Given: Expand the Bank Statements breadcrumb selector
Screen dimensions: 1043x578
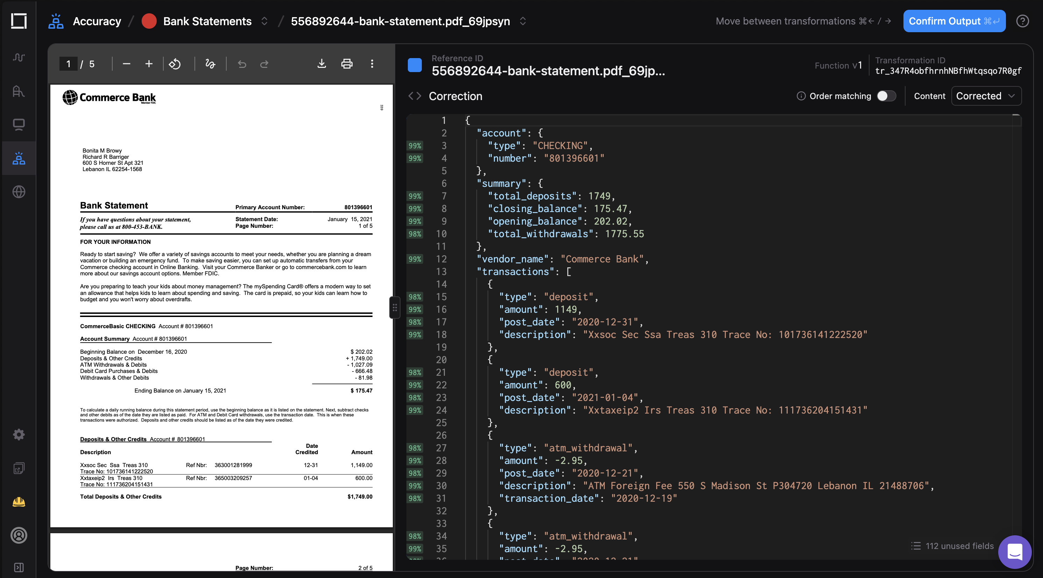Looking at the screenshot, I should pos(264,21).
